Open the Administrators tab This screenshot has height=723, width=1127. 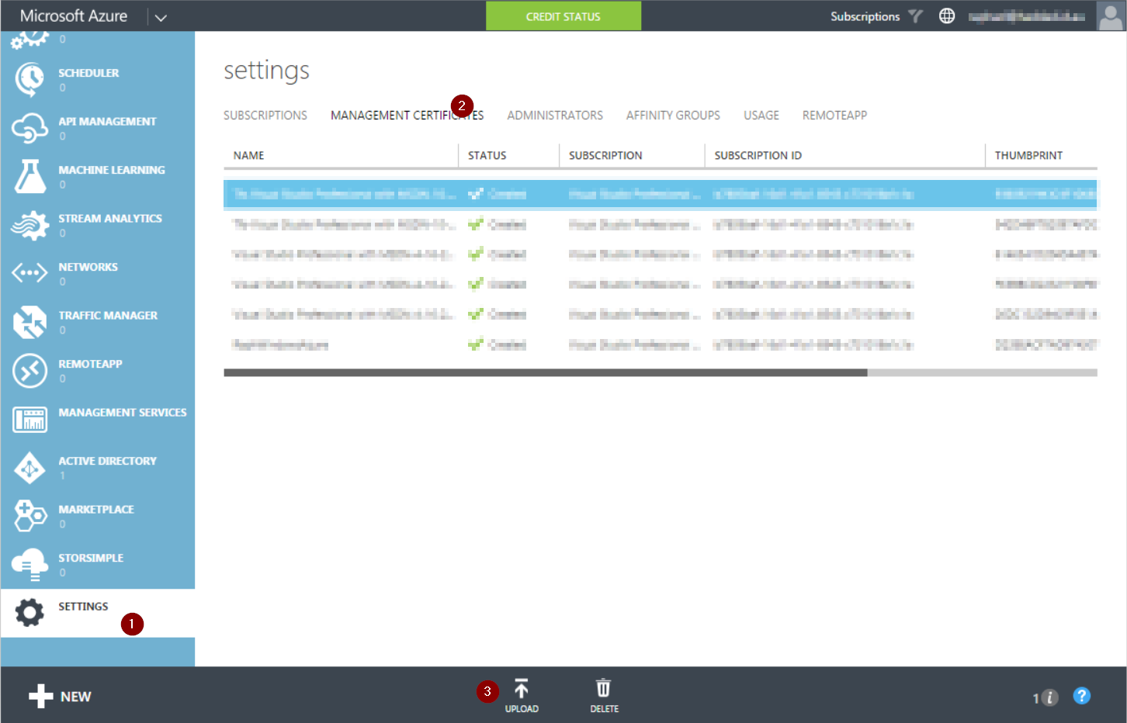click(x=555, y=115)
